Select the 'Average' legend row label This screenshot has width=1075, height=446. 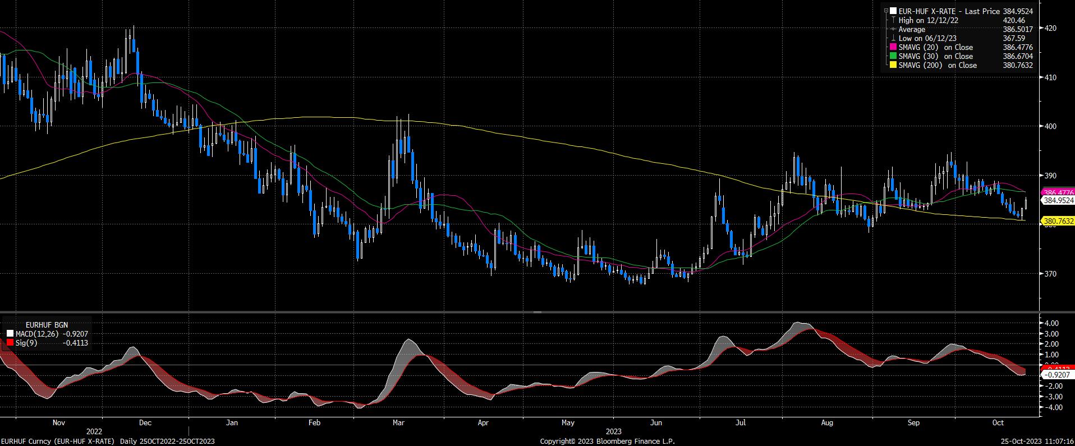click(912, 29)
